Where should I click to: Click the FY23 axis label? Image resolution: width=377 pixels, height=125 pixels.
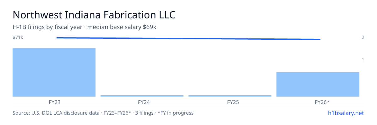[54, 102]
